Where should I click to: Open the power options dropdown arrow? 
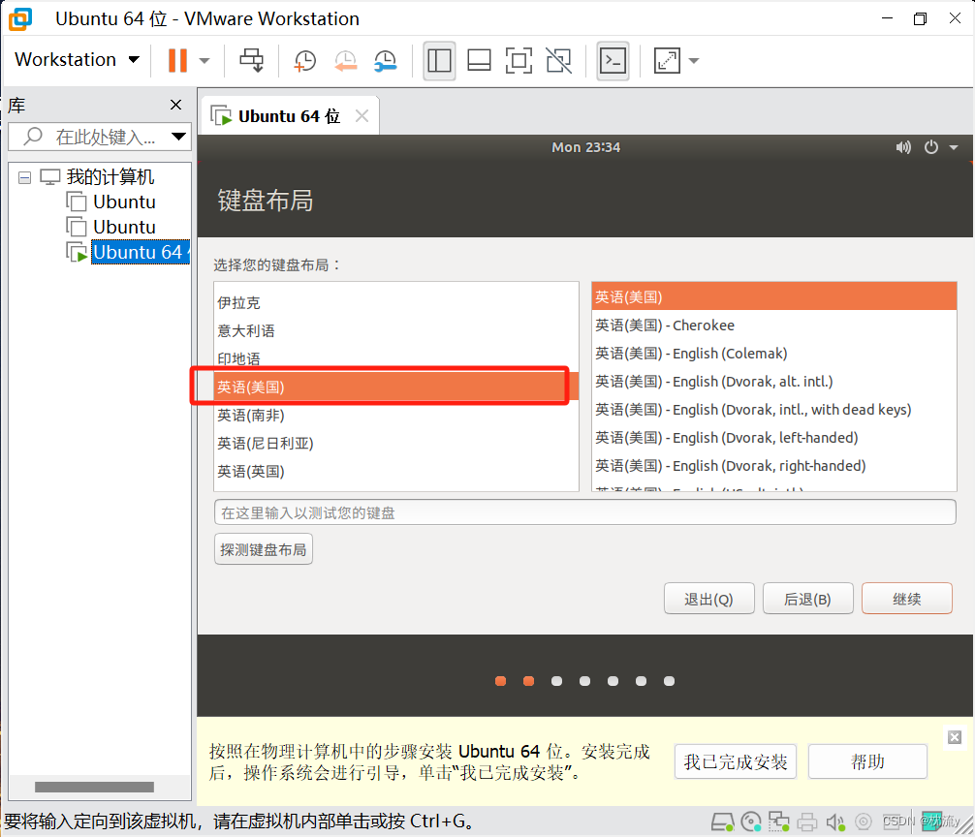(204, 61)
